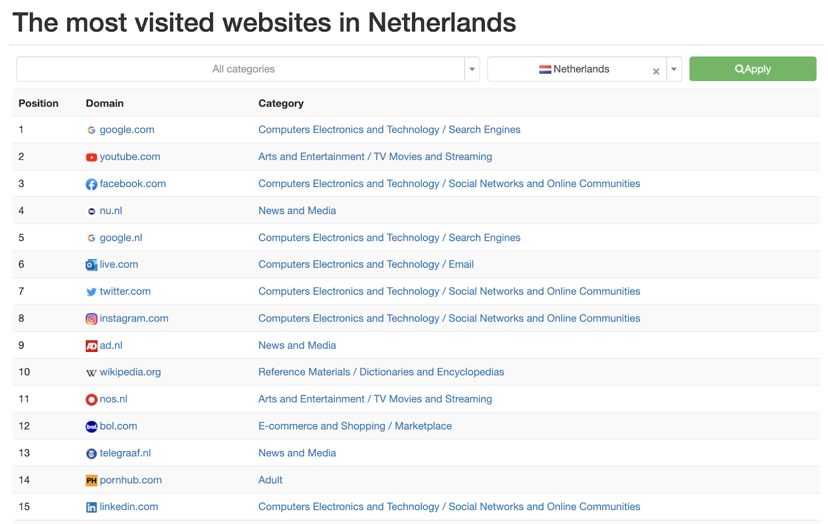
Task: Open Reference Materials / Dictionaries and Encyclopedias link
Action: pyautogui.click(x=381, y=372)
